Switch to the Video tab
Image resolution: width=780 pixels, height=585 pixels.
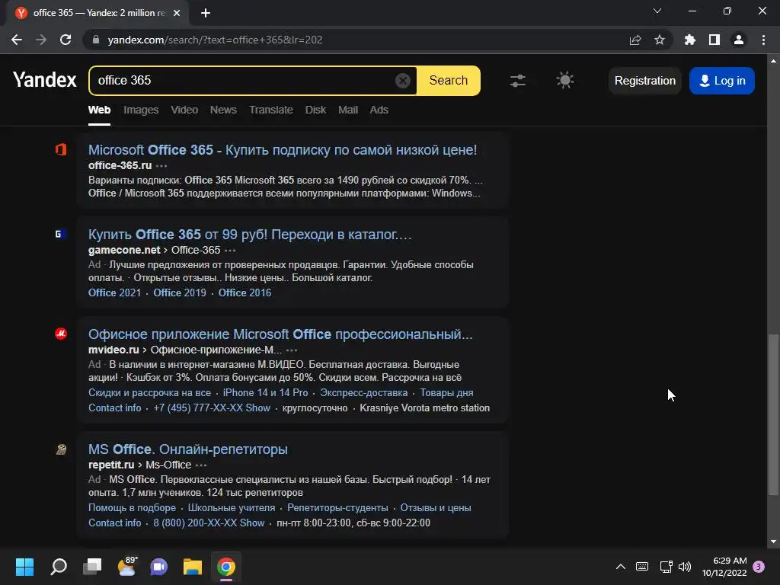(x=184, y=110)
